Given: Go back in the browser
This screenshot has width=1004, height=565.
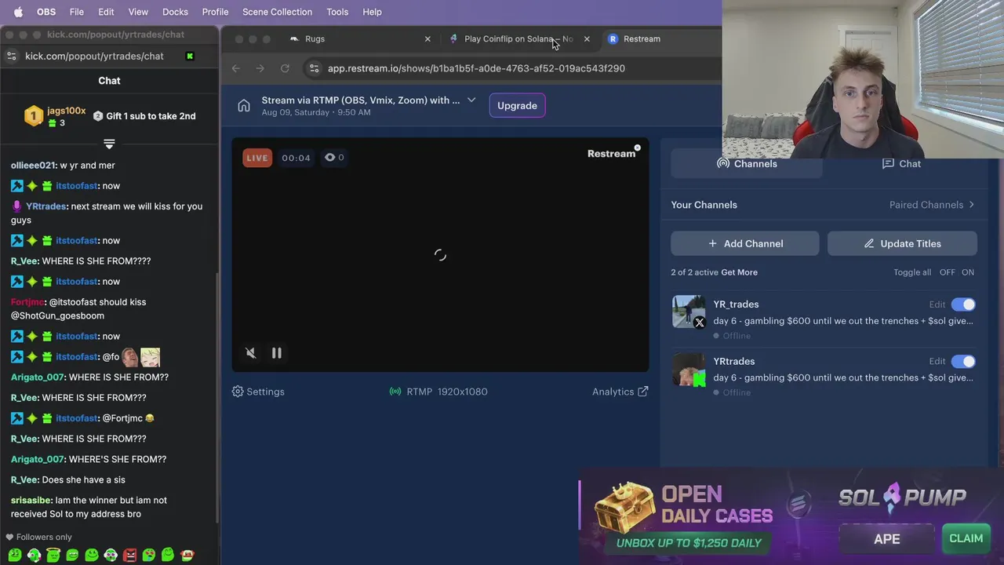Looking at the screenshot, I should (236, 68).
